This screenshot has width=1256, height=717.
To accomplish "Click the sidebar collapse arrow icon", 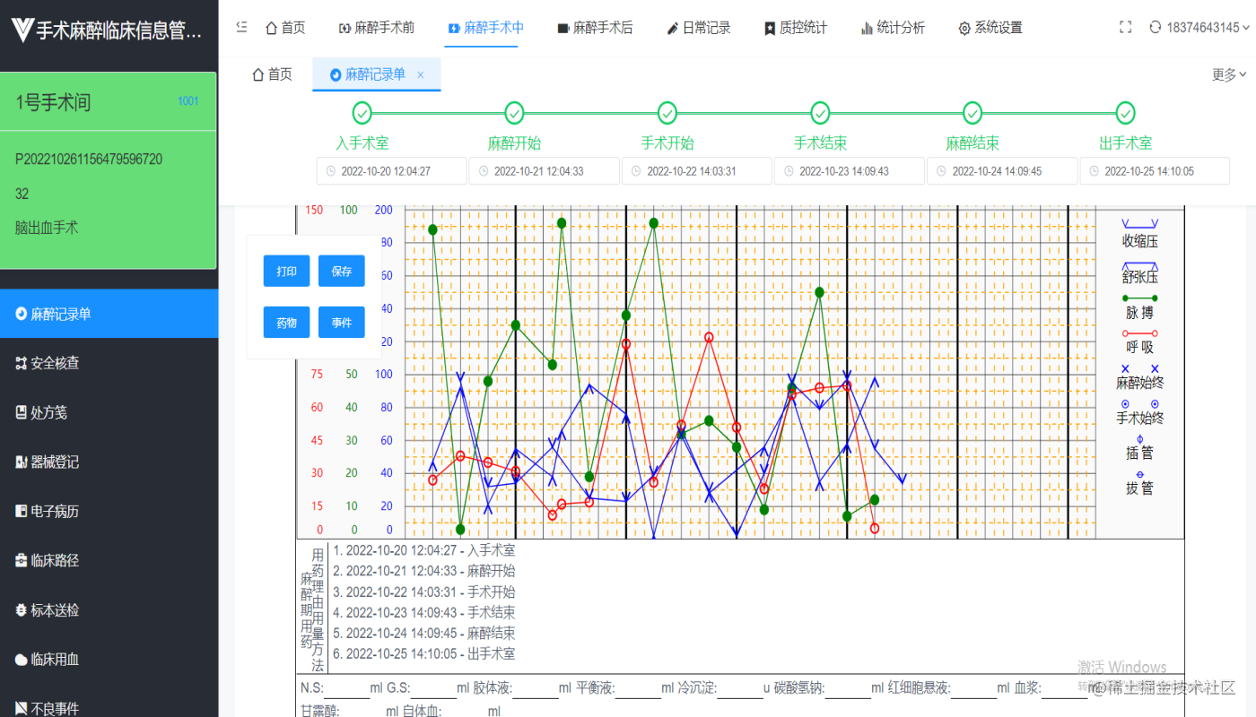I will (x=240, y=27).
